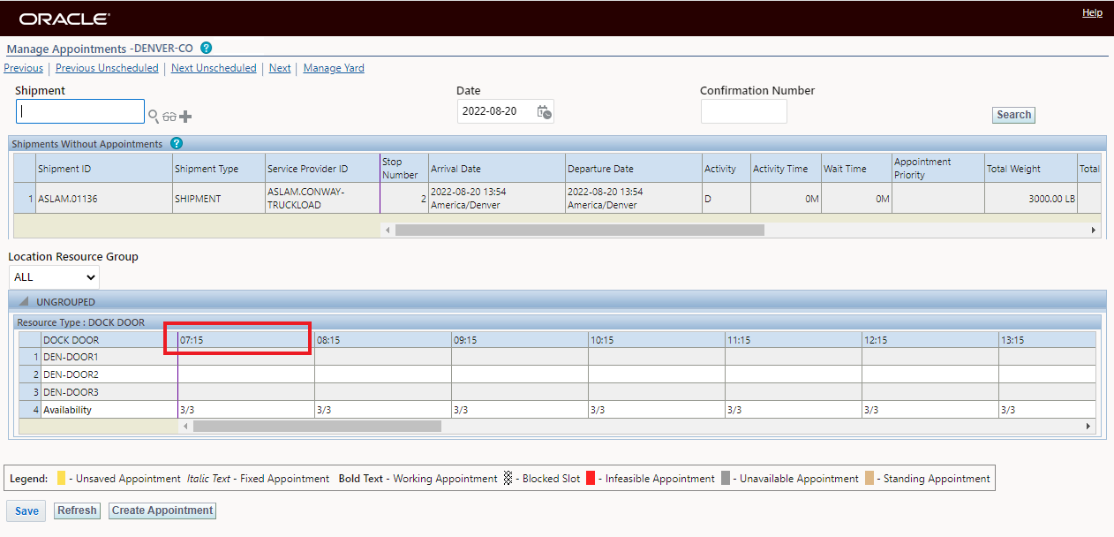Screen dimensions: 1114x537
Task: Open the Date calendar picker icon
Action: (x=545, y=112)
